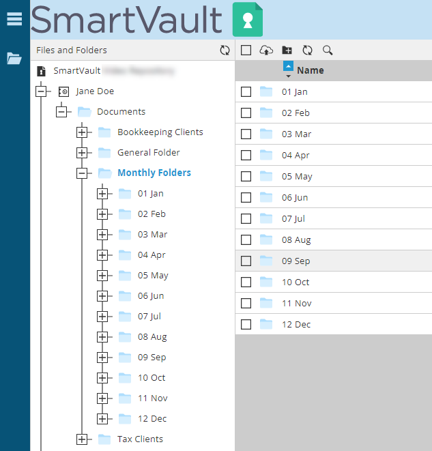Screen dimensions: 432x451
Task: Open the hamburger menu in the sidebar
Action: tap(14, 19)
